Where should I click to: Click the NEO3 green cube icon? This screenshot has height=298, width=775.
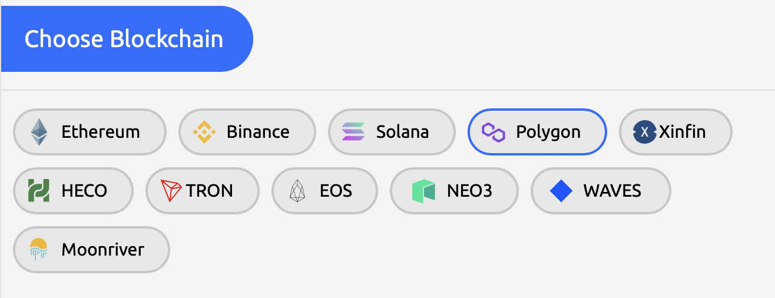pos(423,191)
